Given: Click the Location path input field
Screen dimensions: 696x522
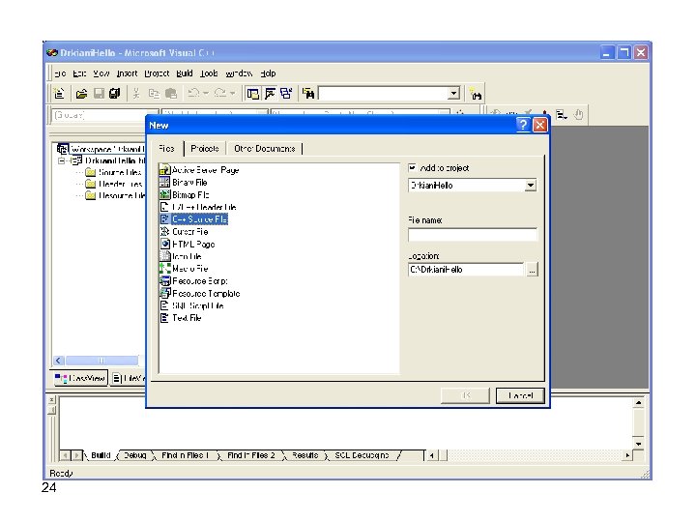Looking at the screenshot, I should tap(466, 270).
